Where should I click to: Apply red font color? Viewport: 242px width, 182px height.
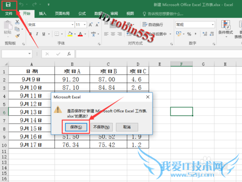click(x=80, y=34)
